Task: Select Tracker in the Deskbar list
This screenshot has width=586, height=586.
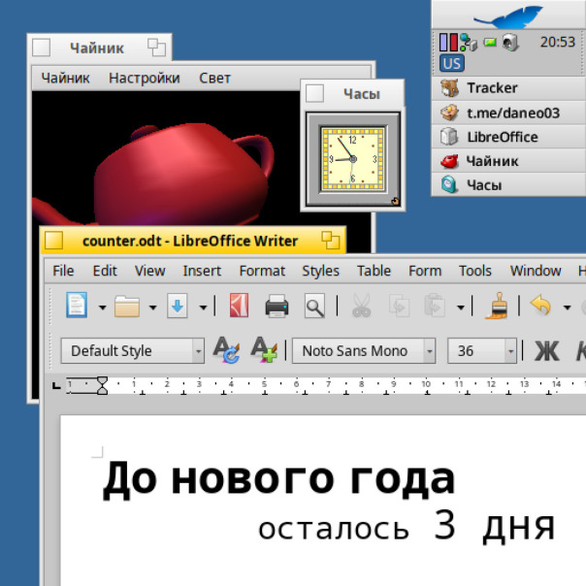Action: click(508, 88)
